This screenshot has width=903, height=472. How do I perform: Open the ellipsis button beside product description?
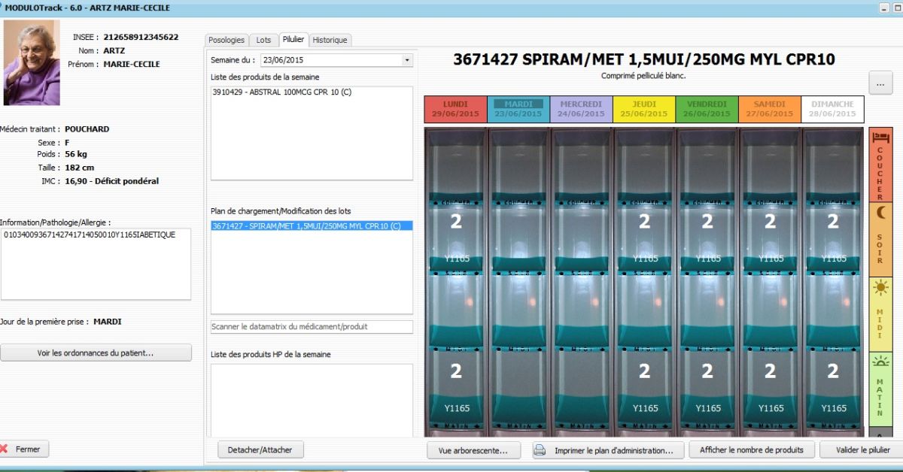[880, 83]
